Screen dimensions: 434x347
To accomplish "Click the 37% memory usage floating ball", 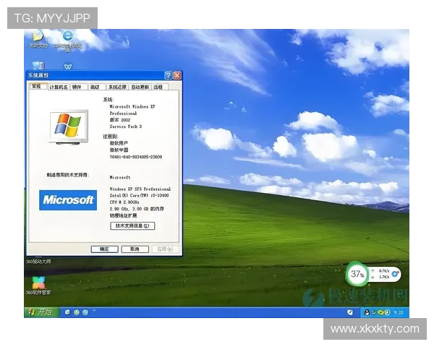I will point(357,274).
